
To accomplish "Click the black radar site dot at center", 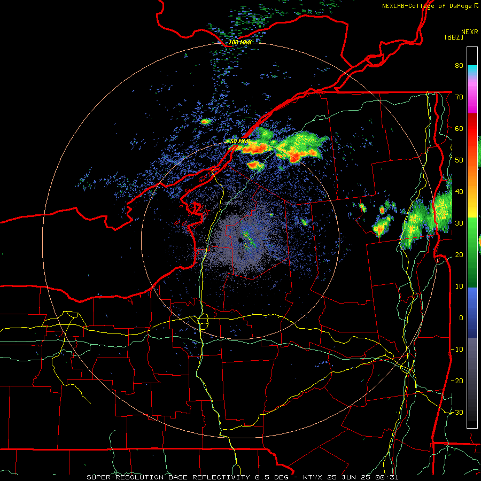I will coord(240,240).
